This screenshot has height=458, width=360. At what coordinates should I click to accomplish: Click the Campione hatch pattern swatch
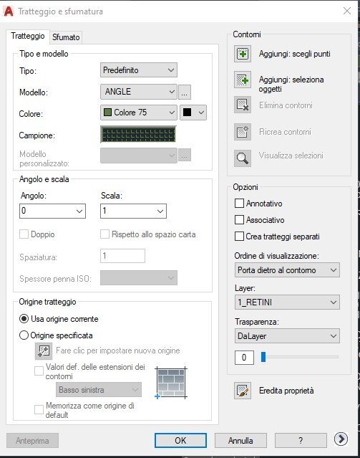(138, 135)
